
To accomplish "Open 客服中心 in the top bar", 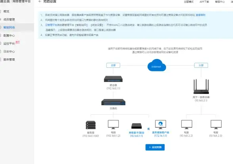I will coord(220,2).
